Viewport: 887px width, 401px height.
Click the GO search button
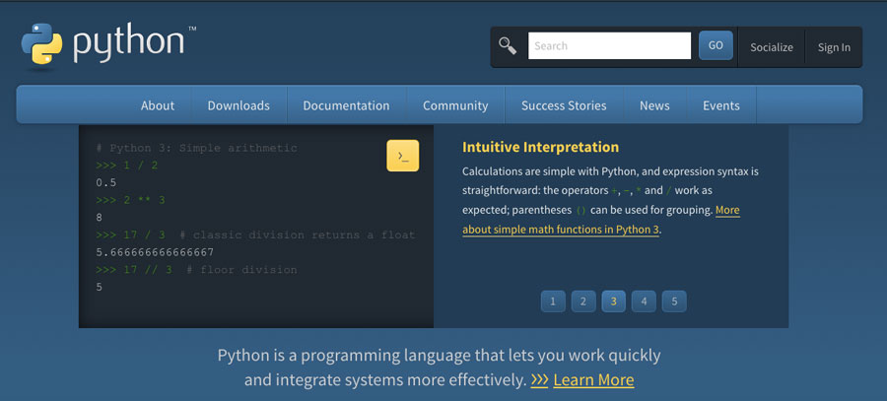click(716, 45)
